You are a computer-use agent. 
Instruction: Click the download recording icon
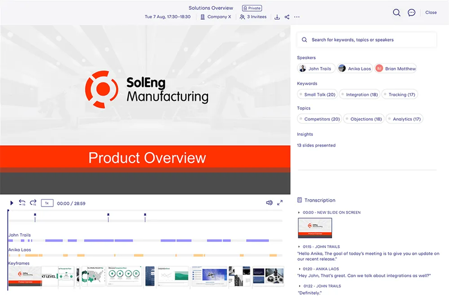pyautogui.click(x=277, y=17)
